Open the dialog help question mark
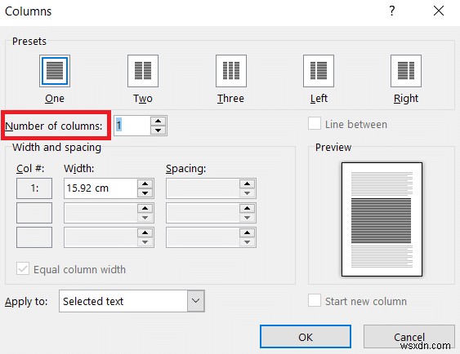The height and width of the screenshot is (354, 460). coord(392,11)
